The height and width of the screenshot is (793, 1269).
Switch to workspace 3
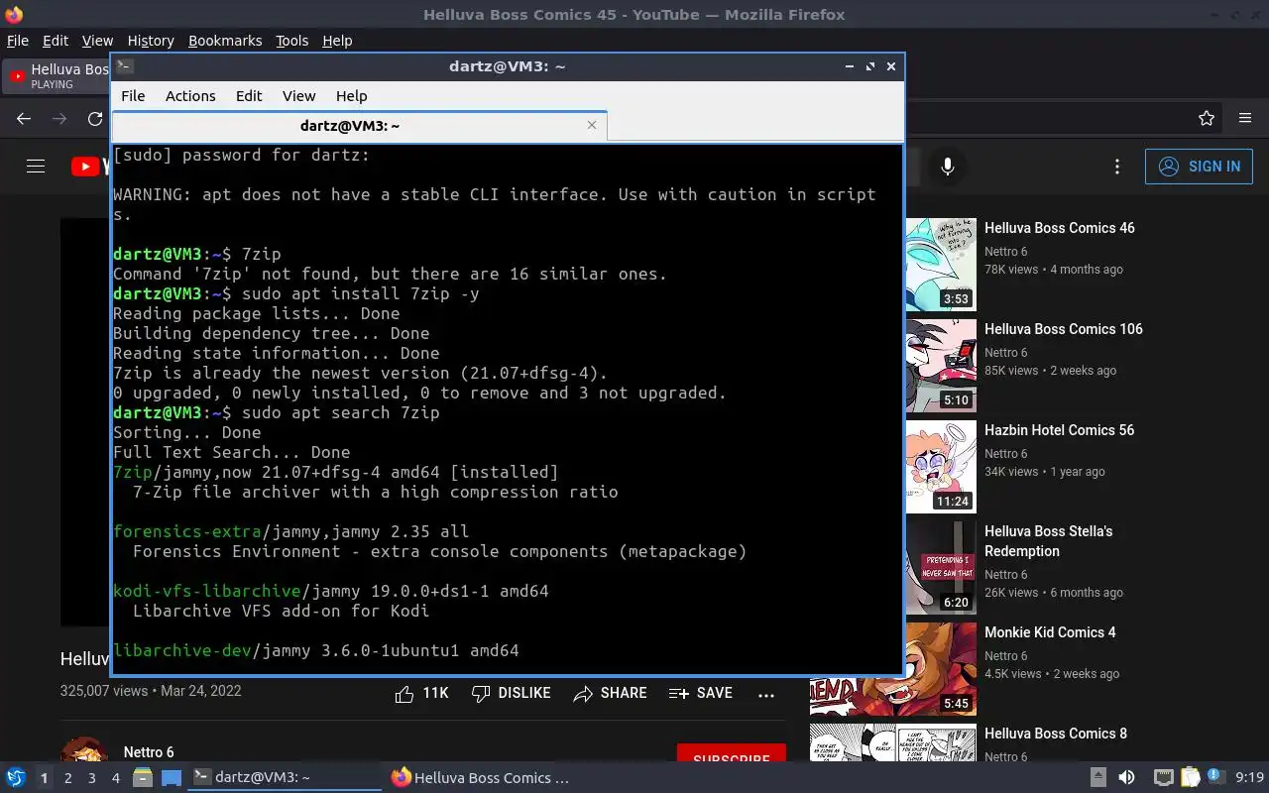[x=91, y=778]
